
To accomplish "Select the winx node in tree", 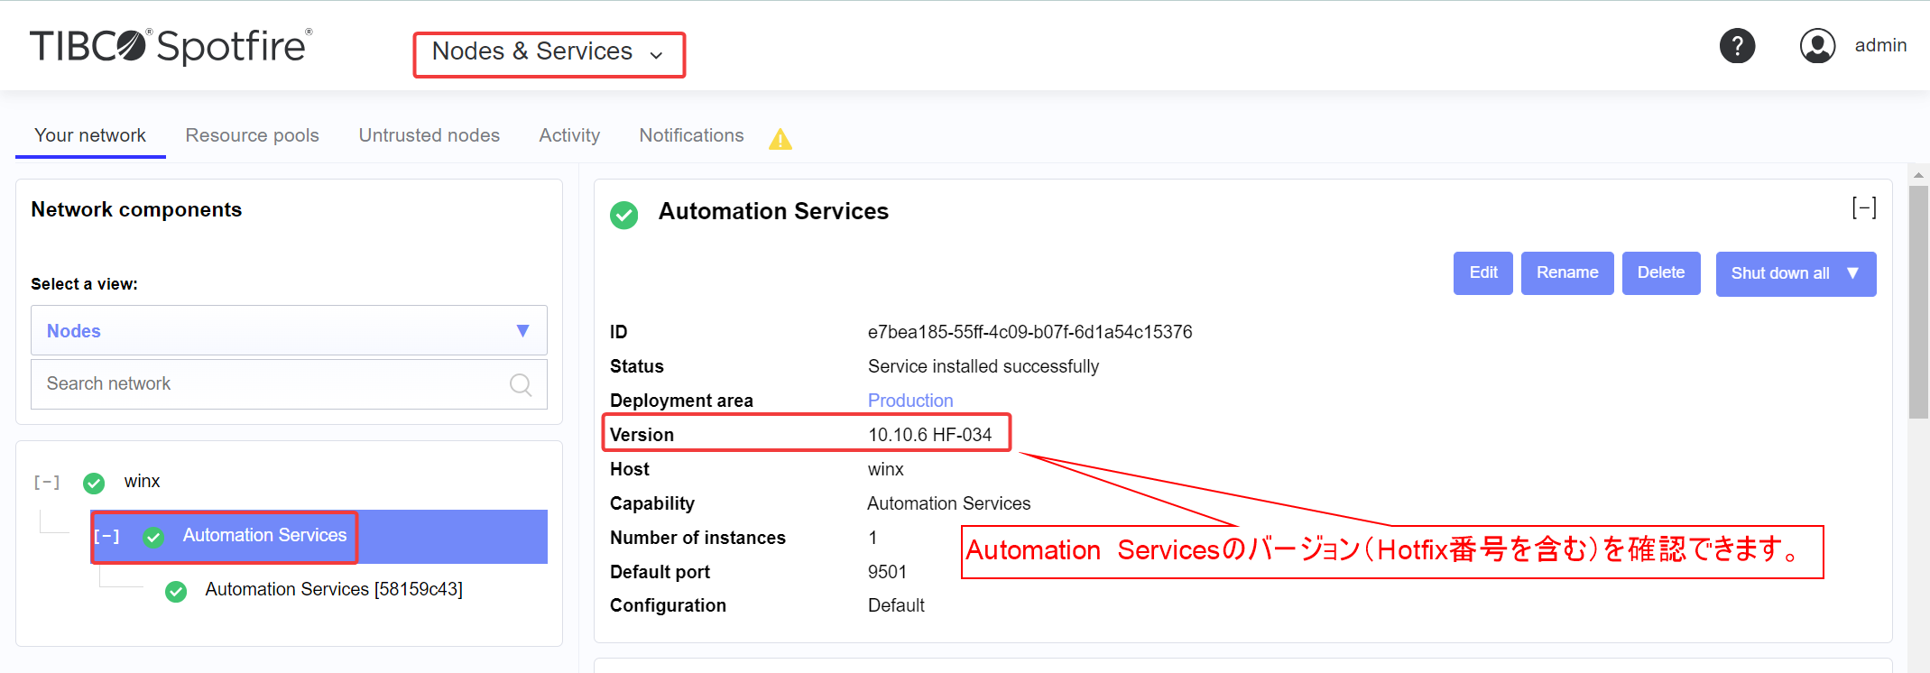I will coord(142,482).
